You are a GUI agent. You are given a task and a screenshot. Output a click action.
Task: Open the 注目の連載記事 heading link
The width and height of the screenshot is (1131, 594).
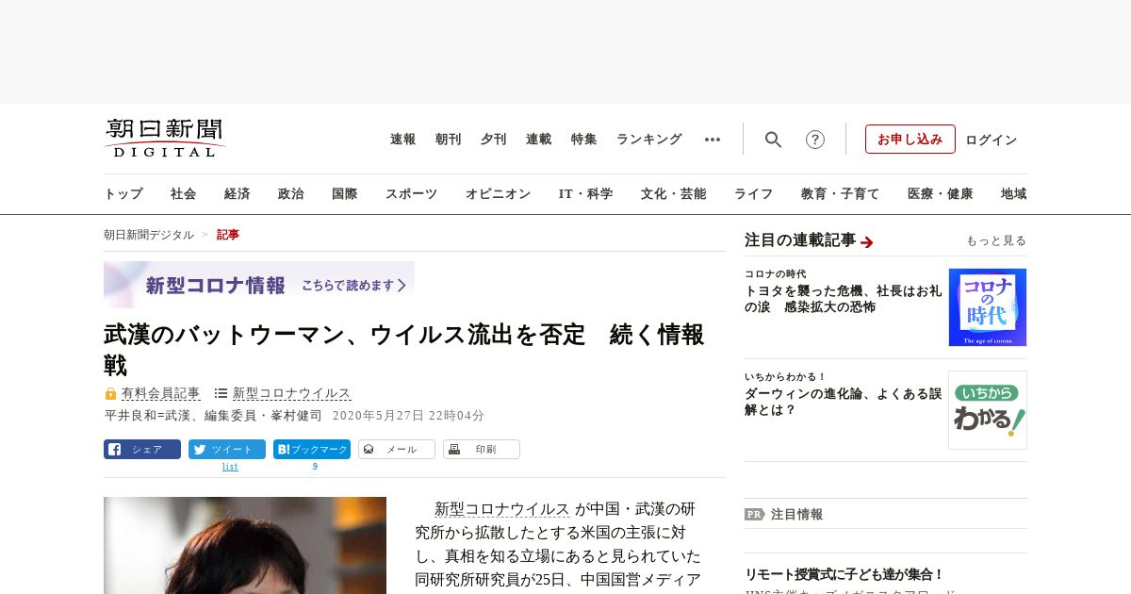(800, 240)
